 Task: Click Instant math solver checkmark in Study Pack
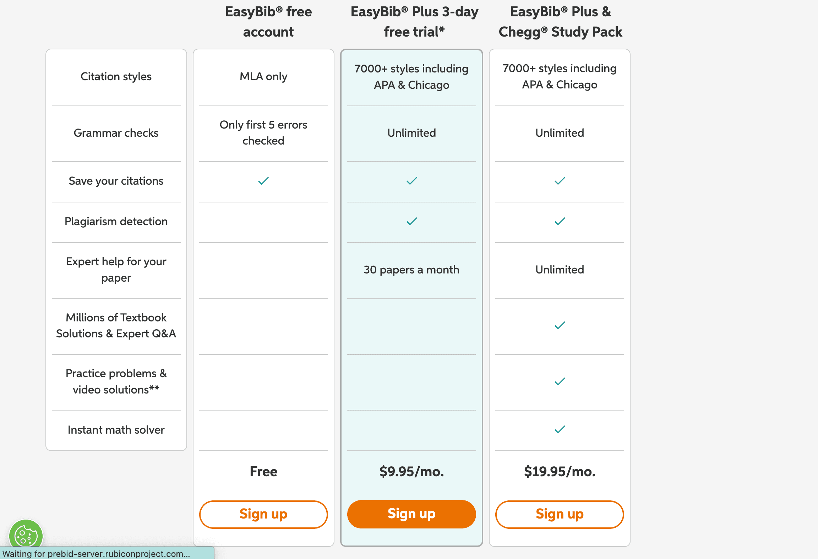pos(560,430)
